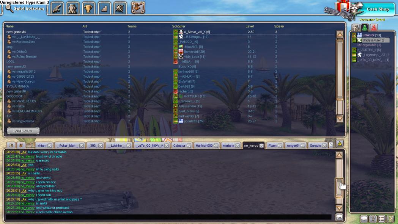Open the gavel auction icon
Viewport: 398px width, 224px height.
pyautogui.click(x=138, y=8)
